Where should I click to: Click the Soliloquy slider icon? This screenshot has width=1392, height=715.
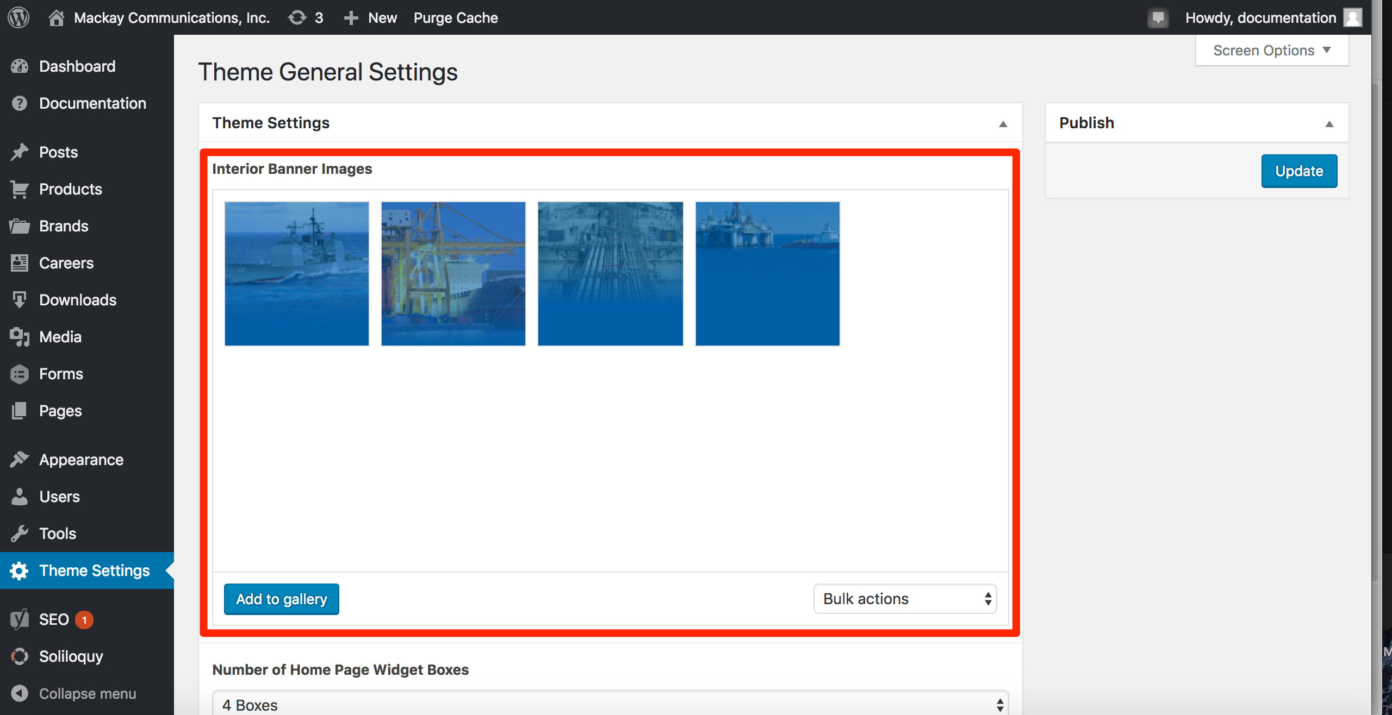pos(20,656)
